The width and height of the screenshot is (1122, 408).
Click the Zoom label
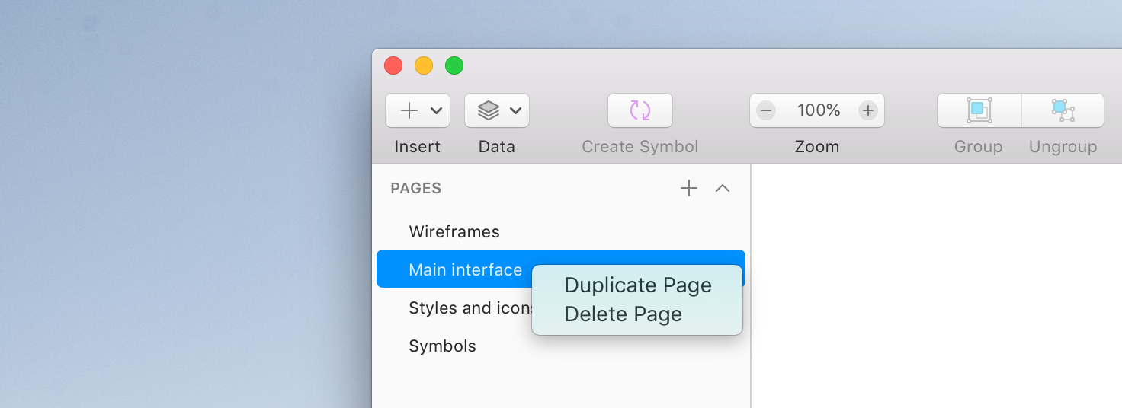click(x=817, y=147)
